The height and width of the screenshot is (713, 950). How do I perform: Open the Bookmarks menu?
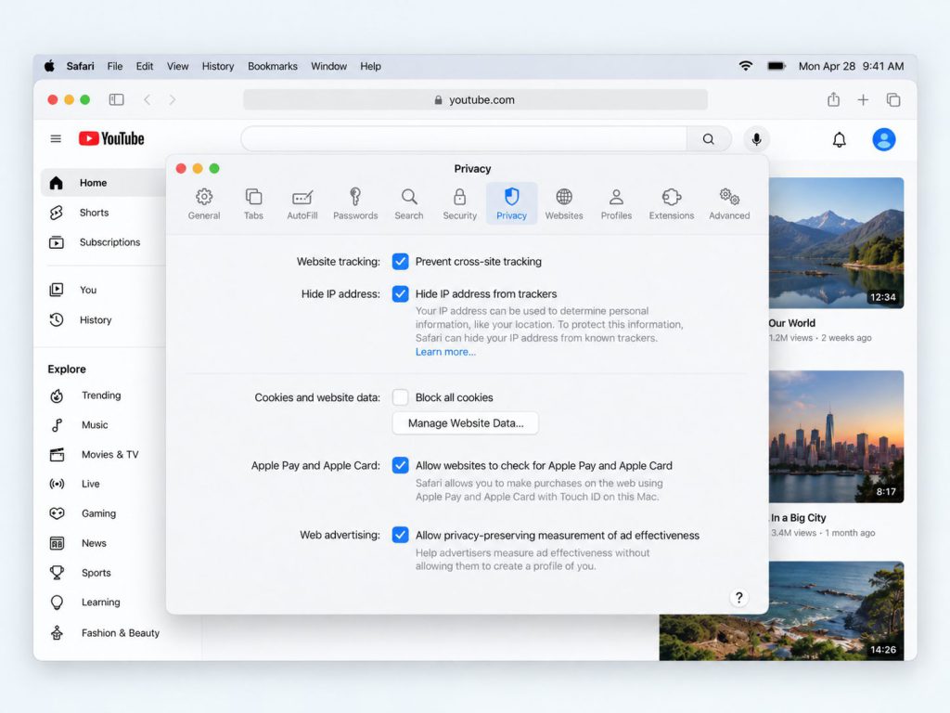(273, 66)
